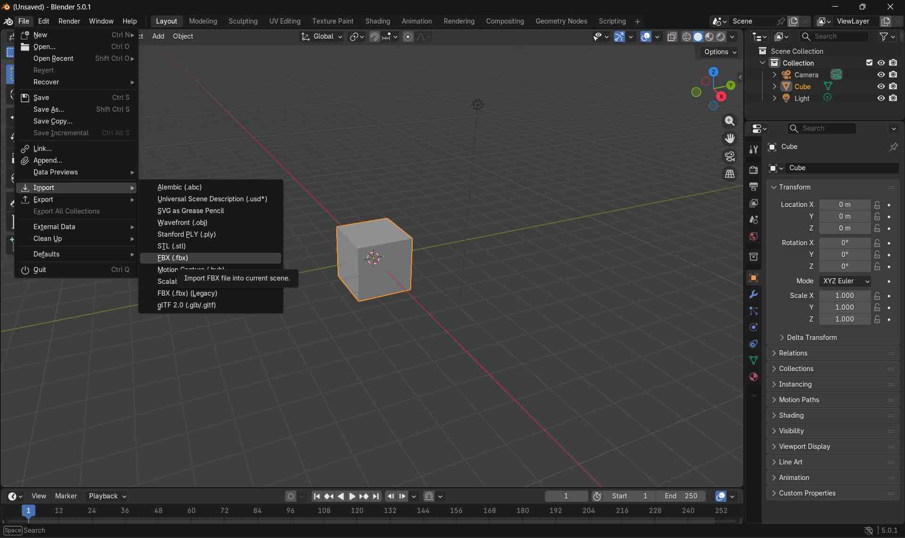Disable the Cube's render camera toggle

click(x=894, y=86)
